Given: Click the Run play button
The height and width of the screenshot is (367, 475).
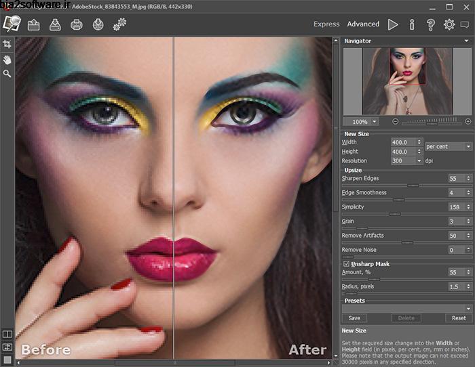Looking at the screenshot, I should coord(393,24).
